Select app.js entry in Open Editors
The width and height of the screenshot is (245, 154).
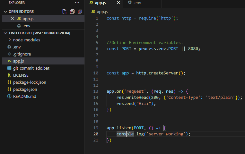(43, 19)
